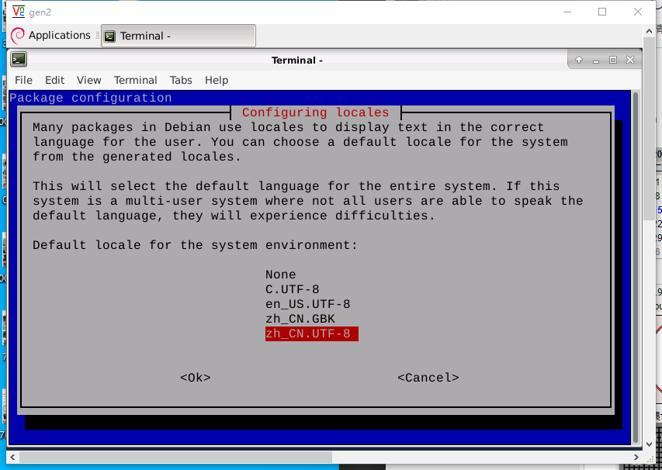Click the VNC scroll right arrow

(636, 458)
